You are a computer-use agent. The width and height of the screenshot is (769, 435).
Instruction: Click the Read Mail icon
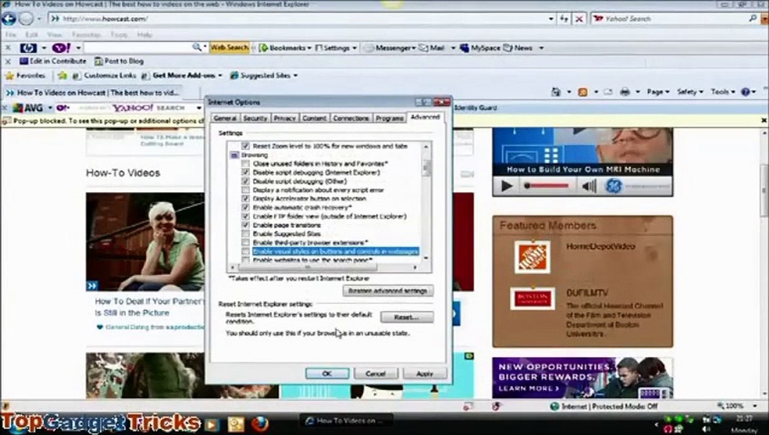tap(608, 92)
